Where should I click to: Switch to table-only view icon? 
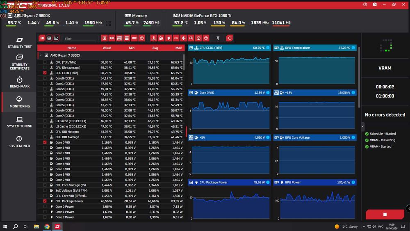pyautogui.click(x=49, y=38)
